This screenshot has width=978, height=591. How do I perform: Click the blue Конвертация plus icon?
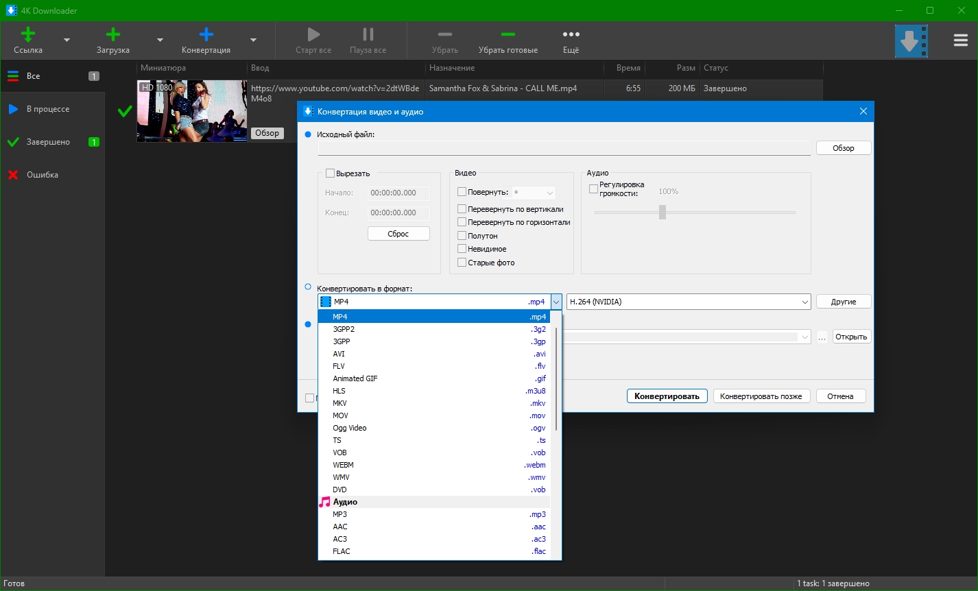tap(206, 34)
